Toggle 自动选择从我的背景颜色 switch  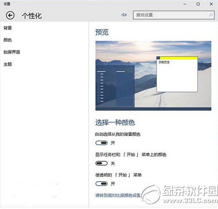pyautogui.click(x=102, y=143)
